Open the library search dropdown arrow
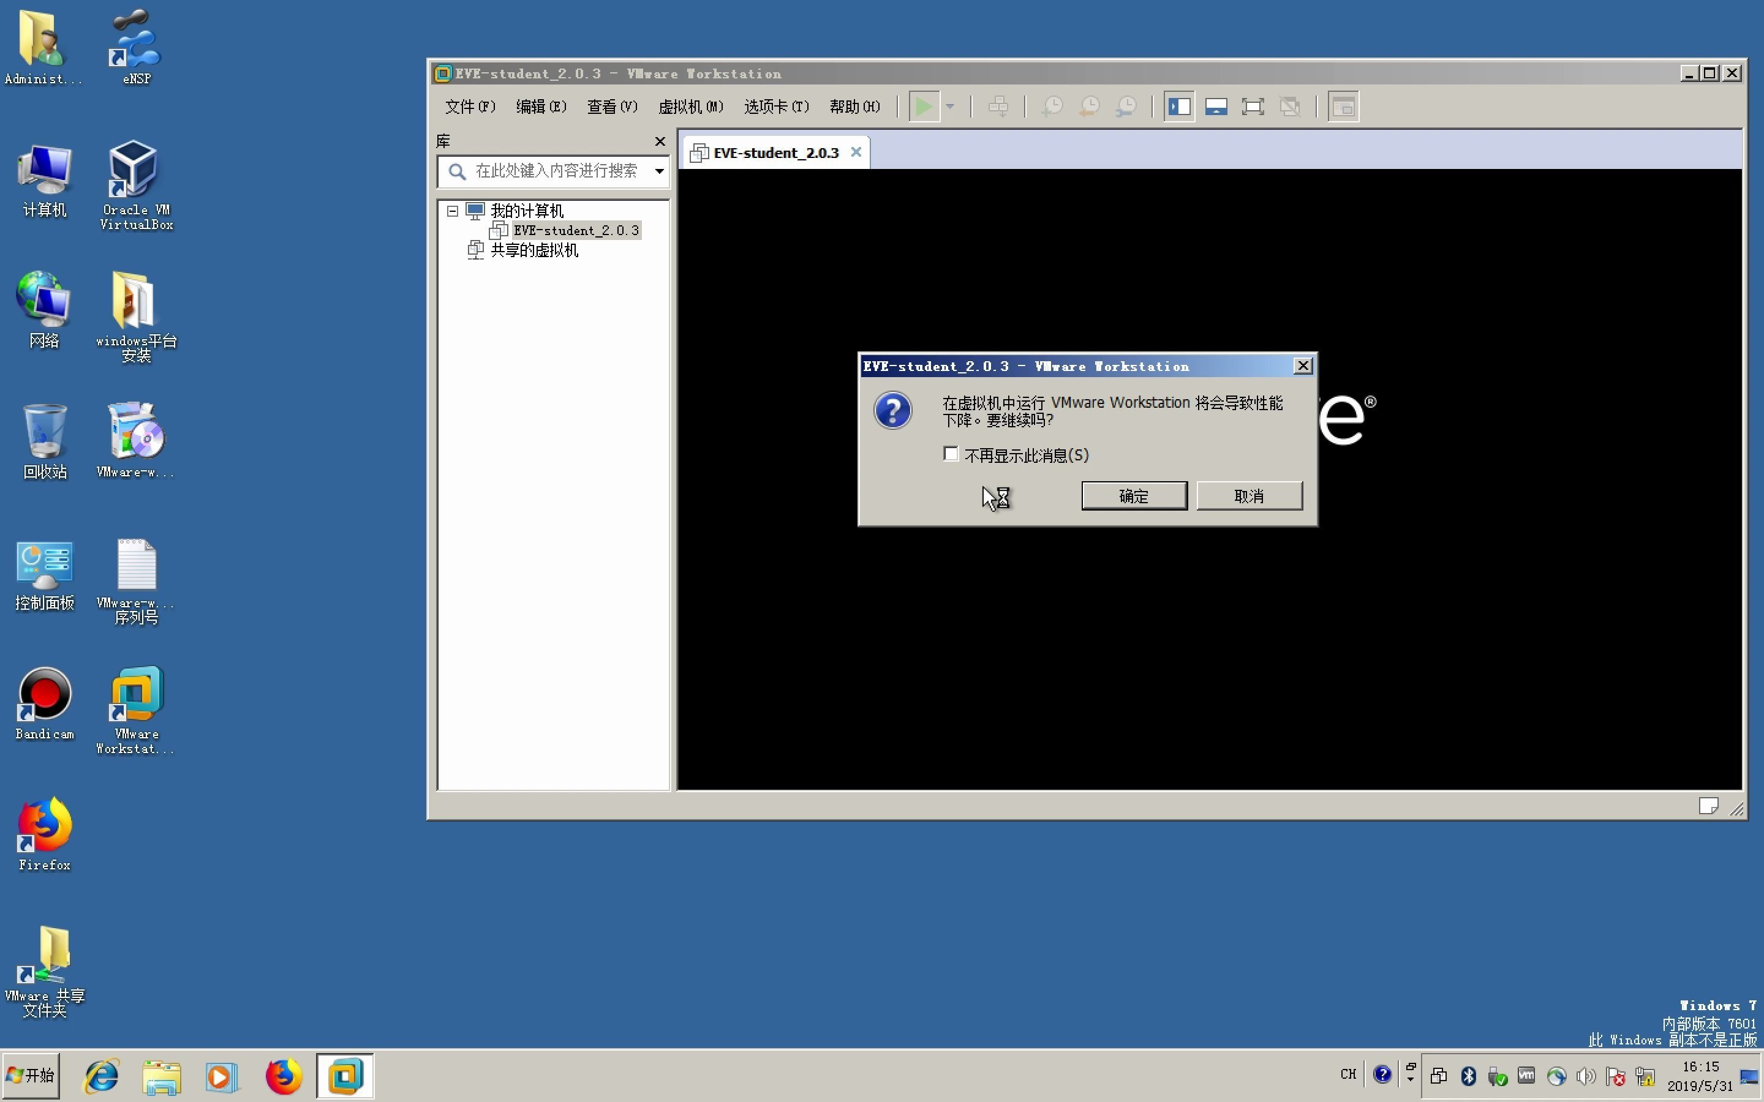1764x1102 pixels. pyautogui.click(x=659, y=171)
